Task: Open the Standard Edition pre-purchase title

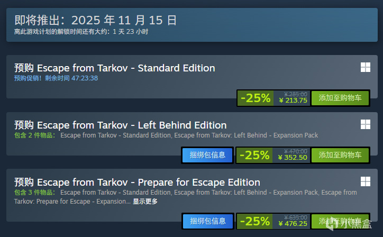Action: (115, 68)
